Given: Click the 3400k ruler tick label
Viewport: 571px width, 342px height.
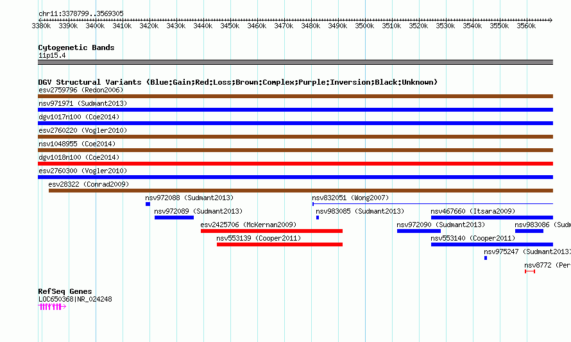Looking at the screenshot, I should (95, 26).
